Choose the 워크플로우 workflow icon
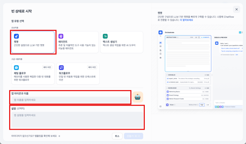Viewport: 246px width, 144px height. coord(61,68)
